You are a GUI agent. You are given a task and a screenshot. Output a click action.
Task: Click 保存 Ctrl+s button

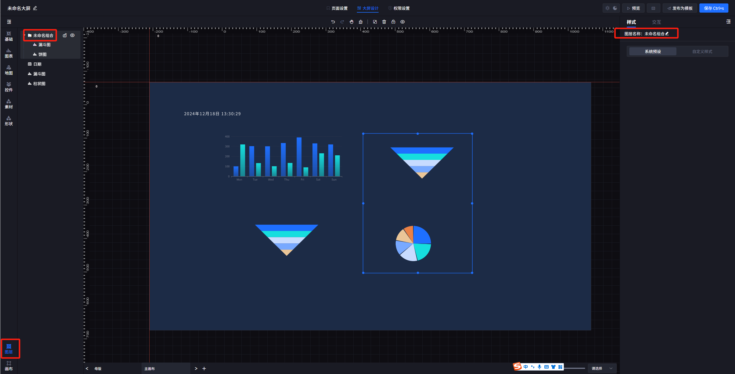click(713, 8)
